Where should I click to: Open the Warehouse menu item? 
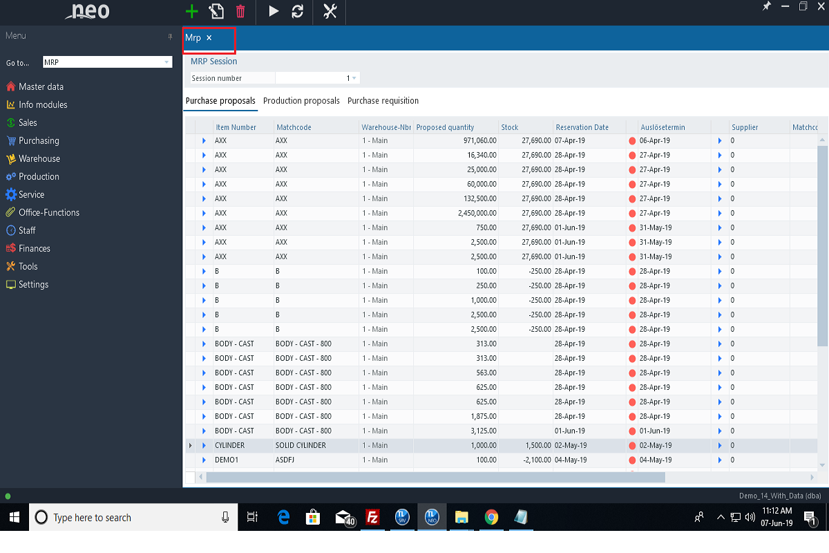click(39, 159)
